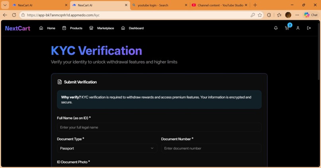Viewport: 321px width, 168px height.
Task: Open the shopping cart icon
Action: (x=287, y=28)
